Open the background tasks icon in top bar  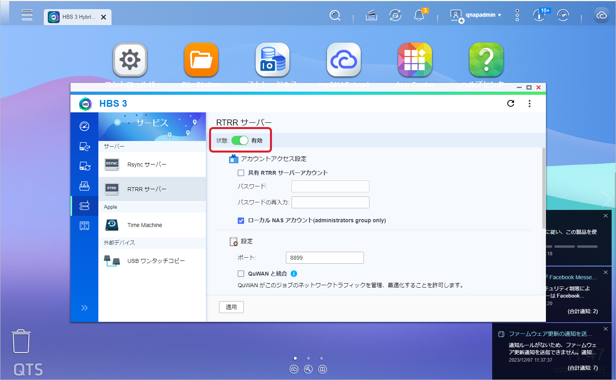point(372,16)
